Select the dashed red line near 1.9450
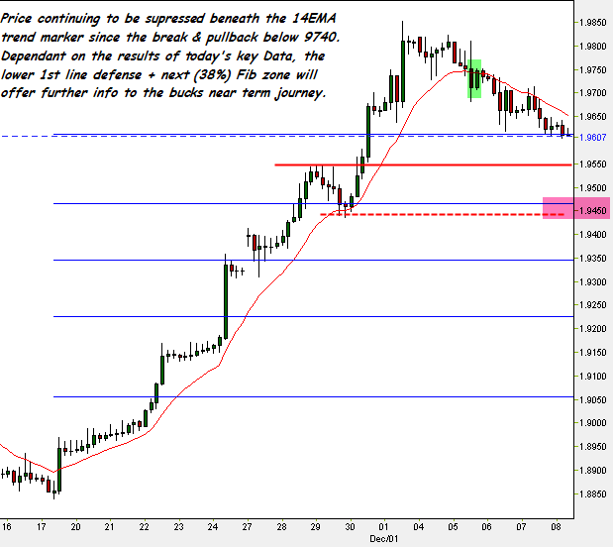This screenshot has width=613, height=547. tap(442, 214)
